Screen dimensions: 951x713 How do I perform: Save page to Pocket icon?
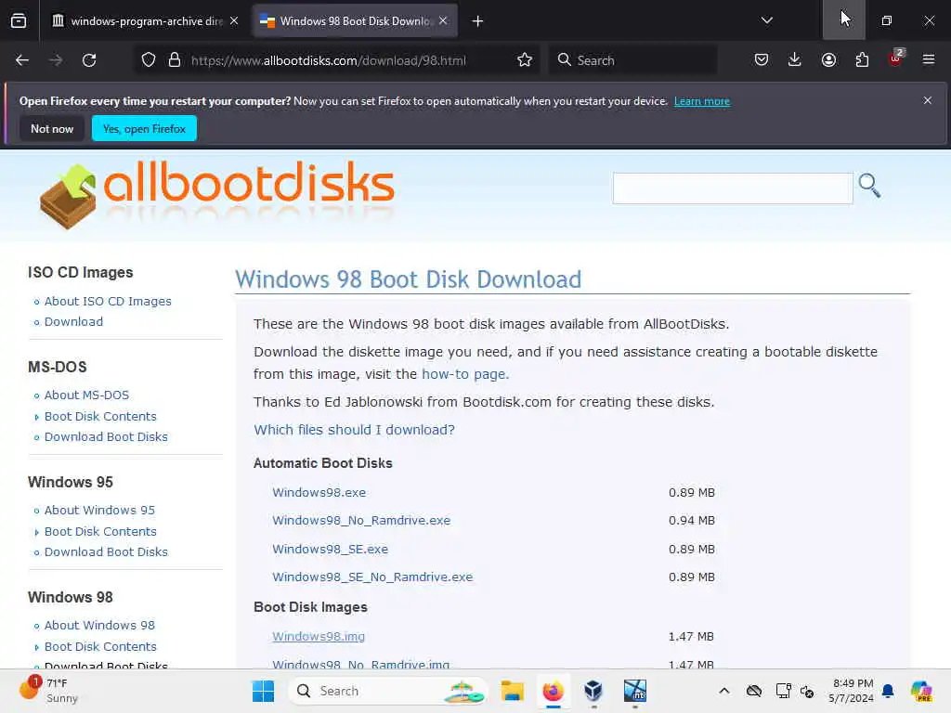point(762,60)
